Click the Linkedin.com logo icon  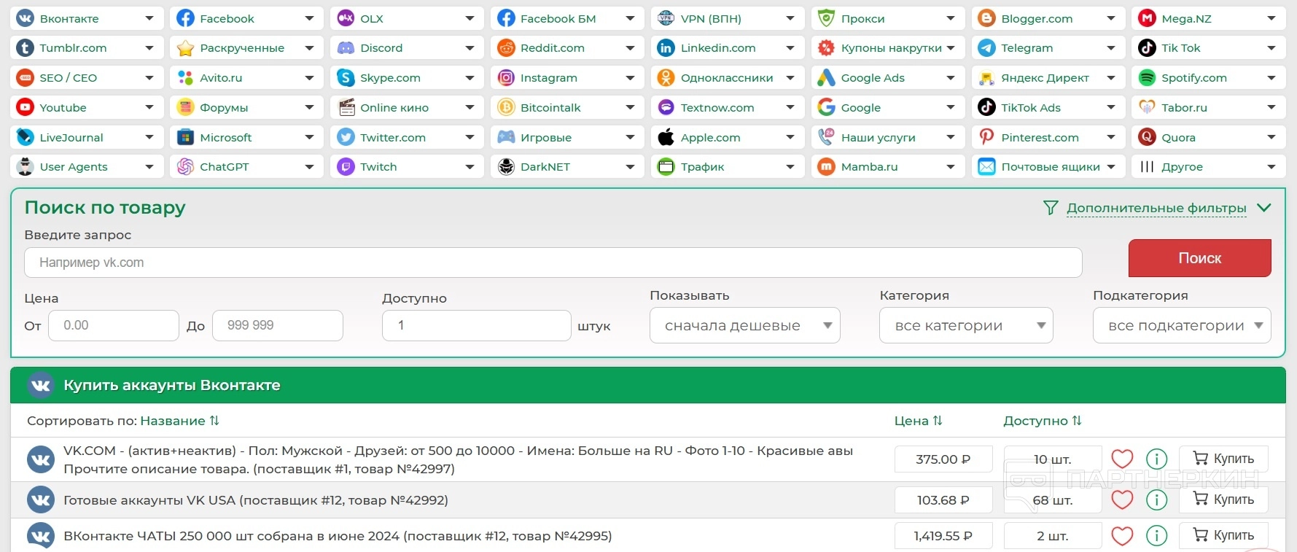pos(666,48)
